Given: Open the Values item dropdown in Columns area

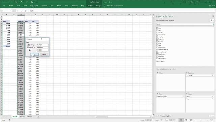Looking at the screenshot, I should click(x=213, y=75).
